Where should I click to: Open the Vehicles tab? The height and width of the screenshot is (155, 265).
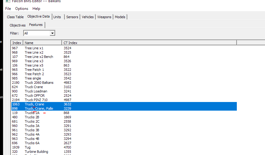coord(88,17)
